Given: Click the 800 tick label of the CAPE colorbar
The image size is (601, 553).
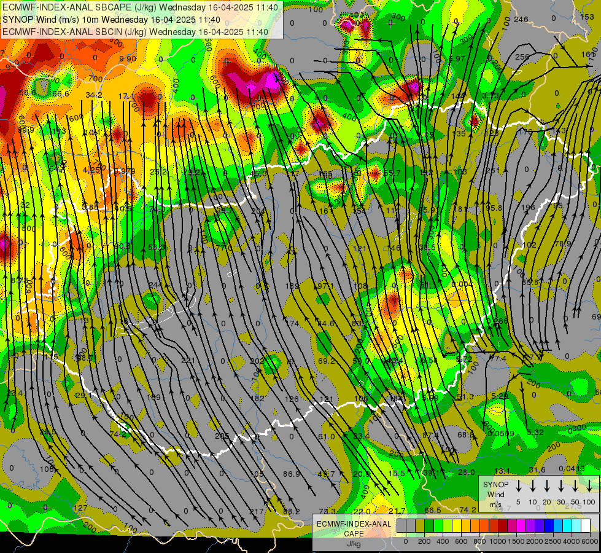Looking at the screenshot, I should (479, 541).
